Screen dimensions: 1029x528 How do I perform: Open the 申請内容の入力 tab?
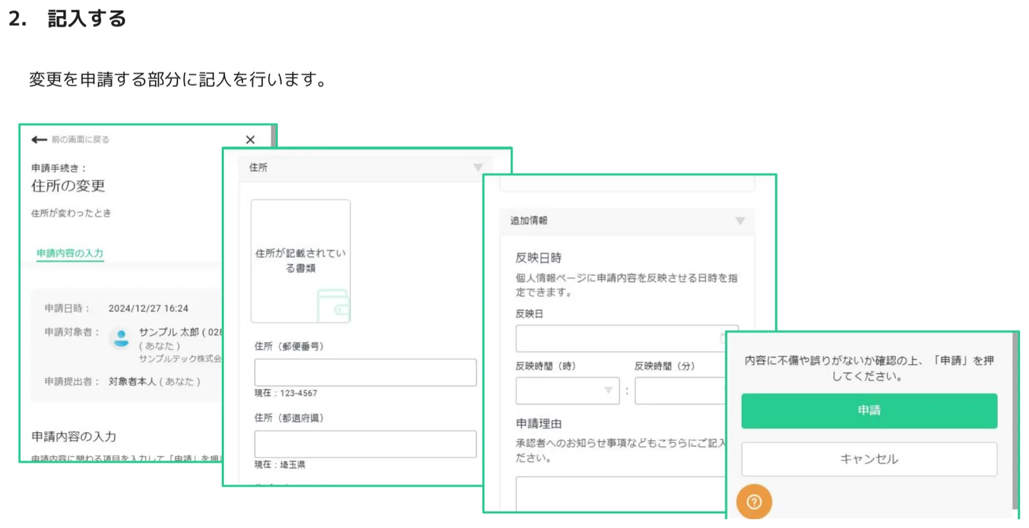[x=70, y=253]
